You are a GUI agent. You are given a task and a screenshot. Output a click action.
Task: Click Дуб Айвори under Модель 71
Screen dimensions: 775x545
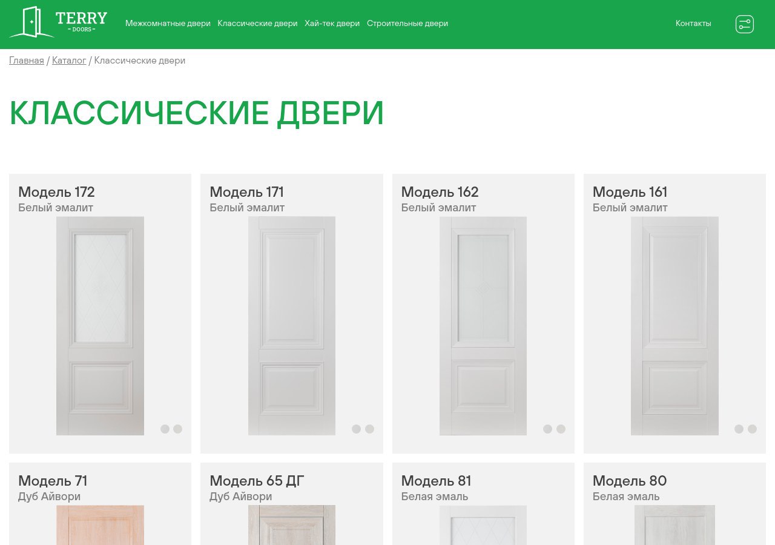click(49, 497)
